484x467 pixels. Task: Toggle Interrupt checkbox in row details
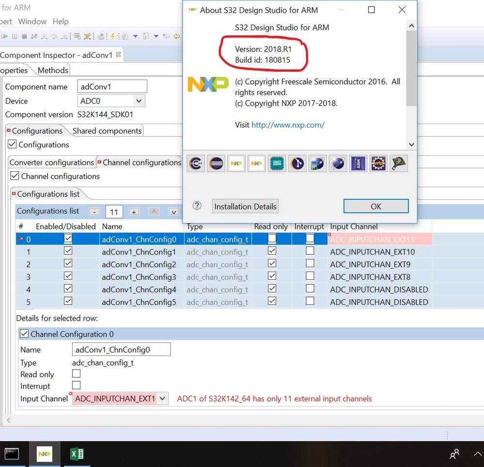click(x=76, y=385)
